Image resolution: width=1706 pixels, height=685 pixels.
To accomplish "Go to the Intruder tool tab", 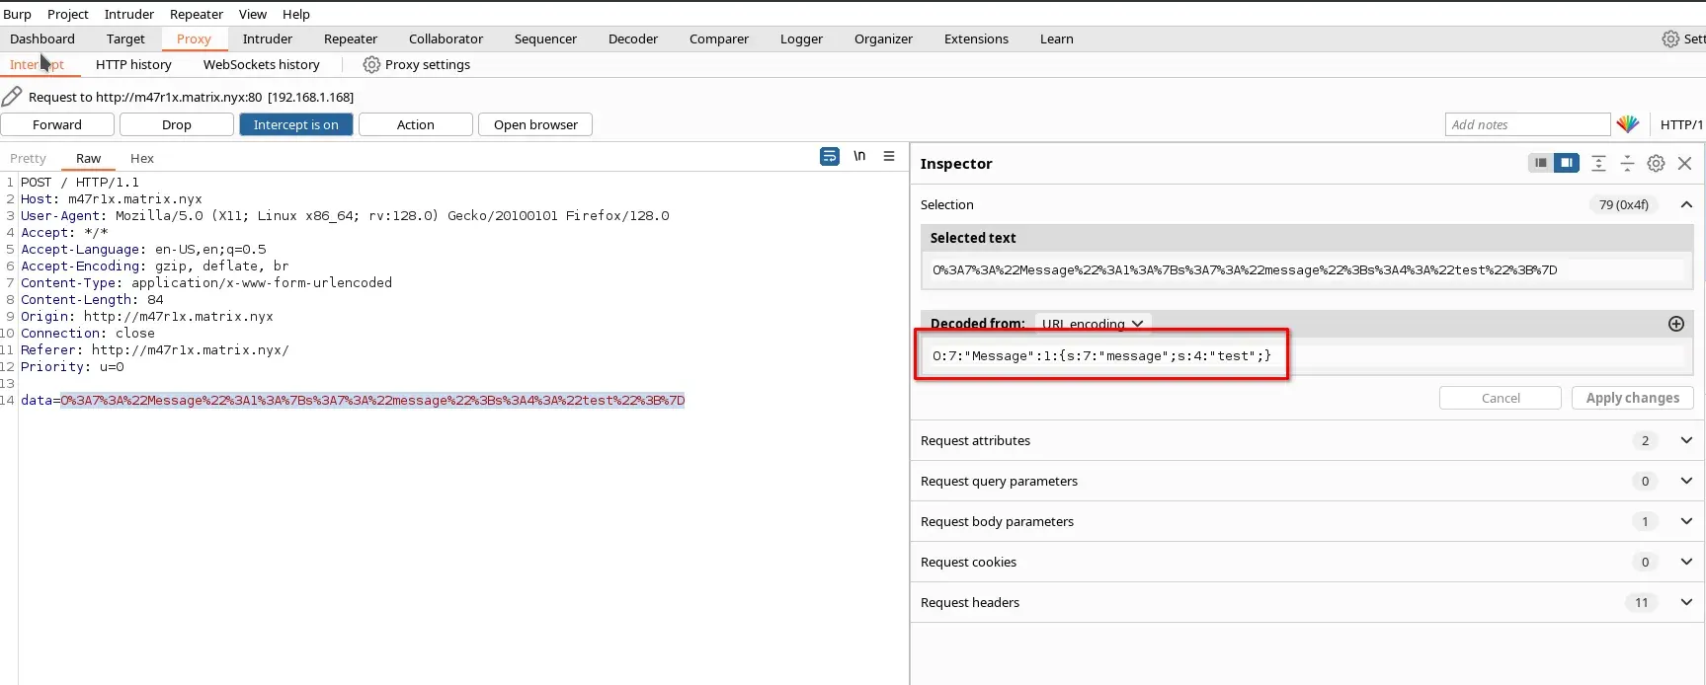I will click(268, 38).
